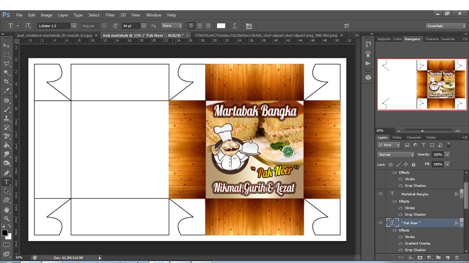Open the font size dropdown 44 pt
Viewport: 469px width, 263px height.
(144, 26)
